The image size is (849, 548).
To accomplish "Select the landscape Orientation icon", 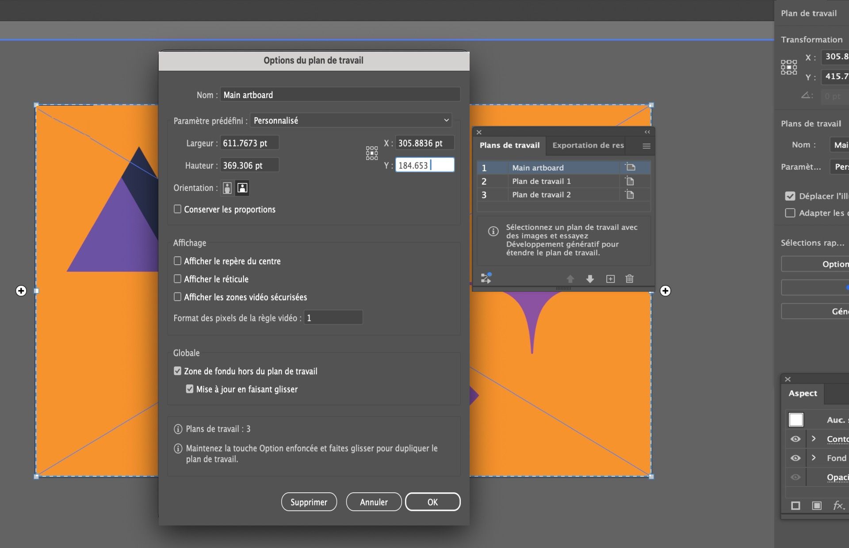I will click(x=241, y=188).
